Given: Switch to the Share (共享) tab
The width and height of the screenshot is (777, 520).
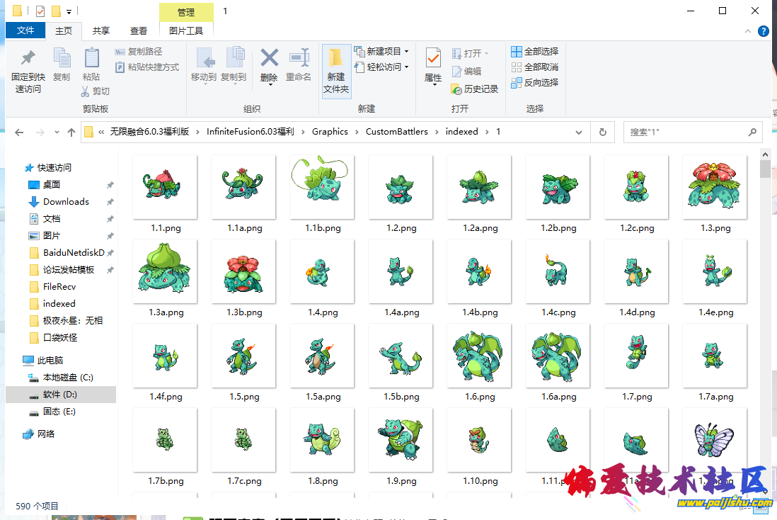Looking at the screenshot, I should pyautogui.click(x=101, y=30).
